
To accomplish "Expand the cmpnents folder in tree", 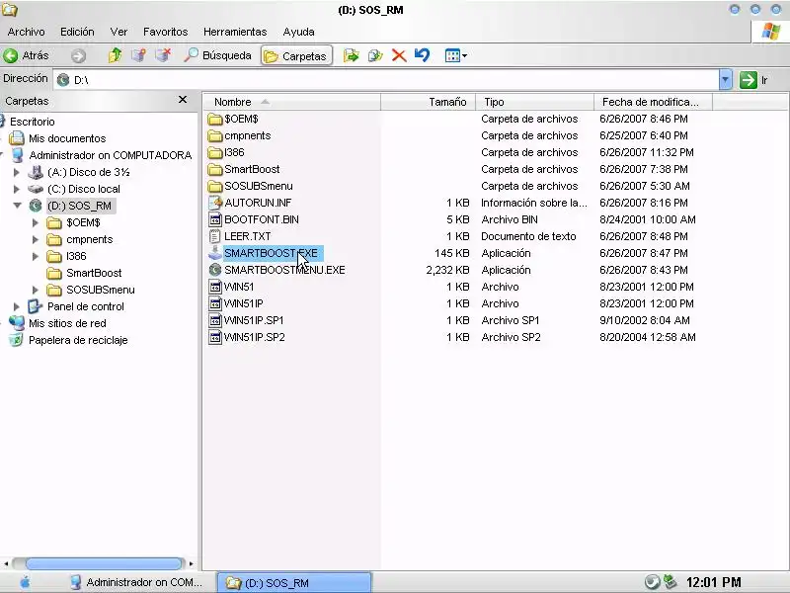I will coord(36,239).
